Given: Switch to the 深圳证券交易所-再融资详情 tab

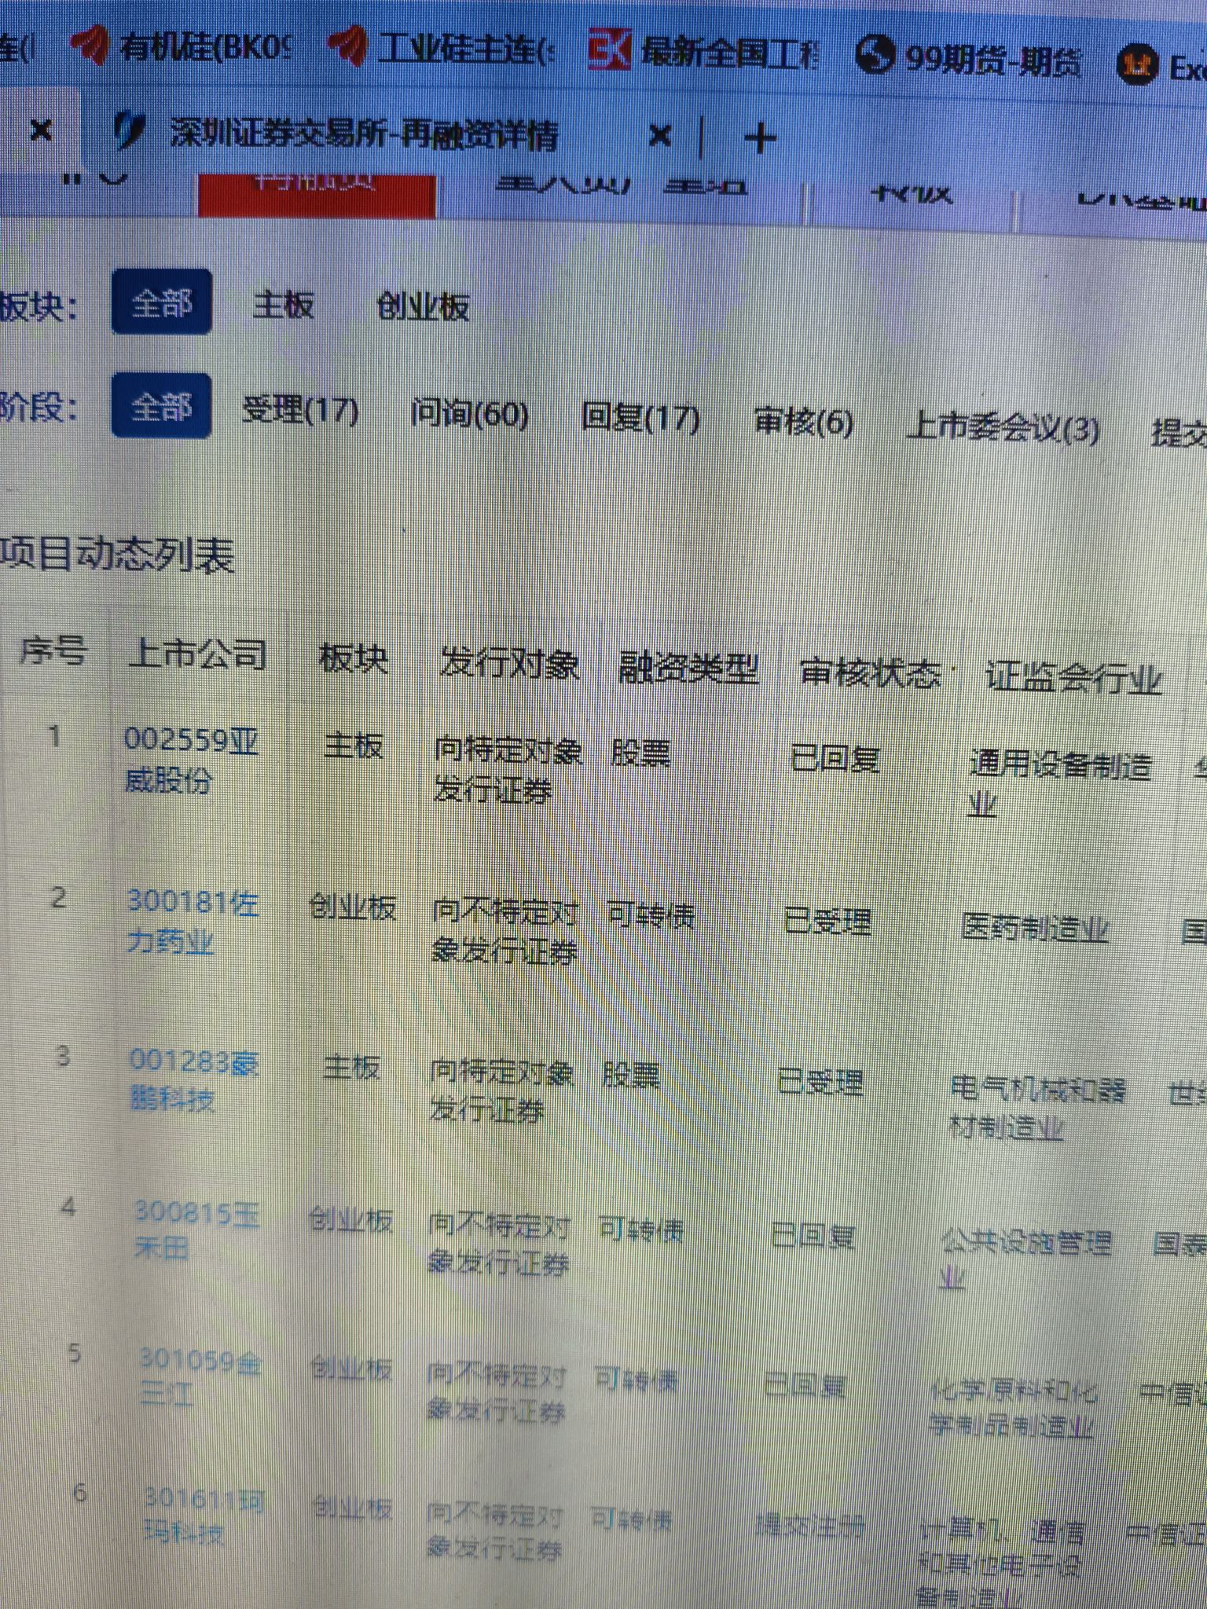Looking at the screenshot, I should coord(364,134).
